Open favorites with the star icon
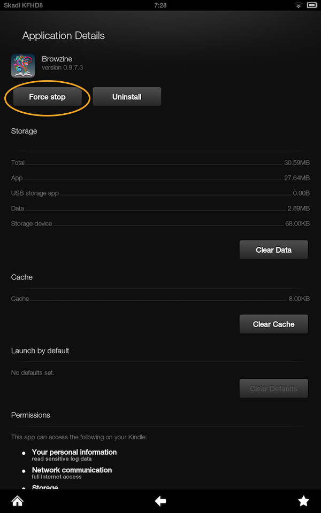321x513 pixels. [x=303, y=501]
